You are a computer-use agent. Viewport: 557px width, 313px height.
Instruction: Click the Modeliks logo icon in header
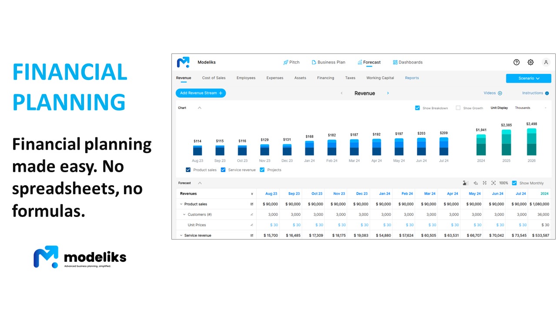pos(183,62)
